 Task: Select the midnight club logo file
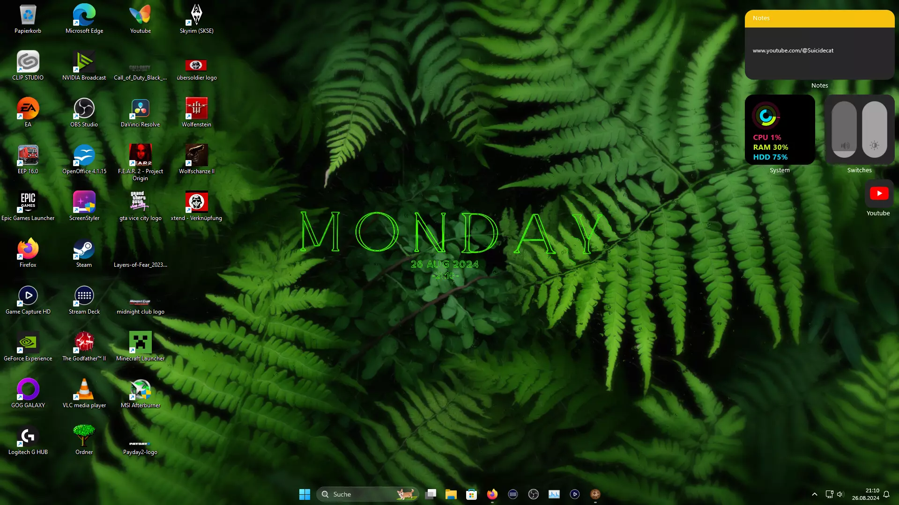pos(141,307)
